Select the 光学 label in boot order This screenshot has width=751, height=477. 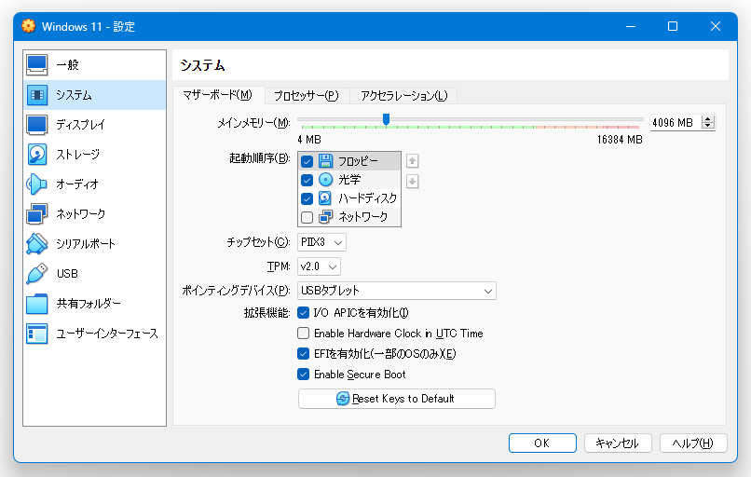349,180
